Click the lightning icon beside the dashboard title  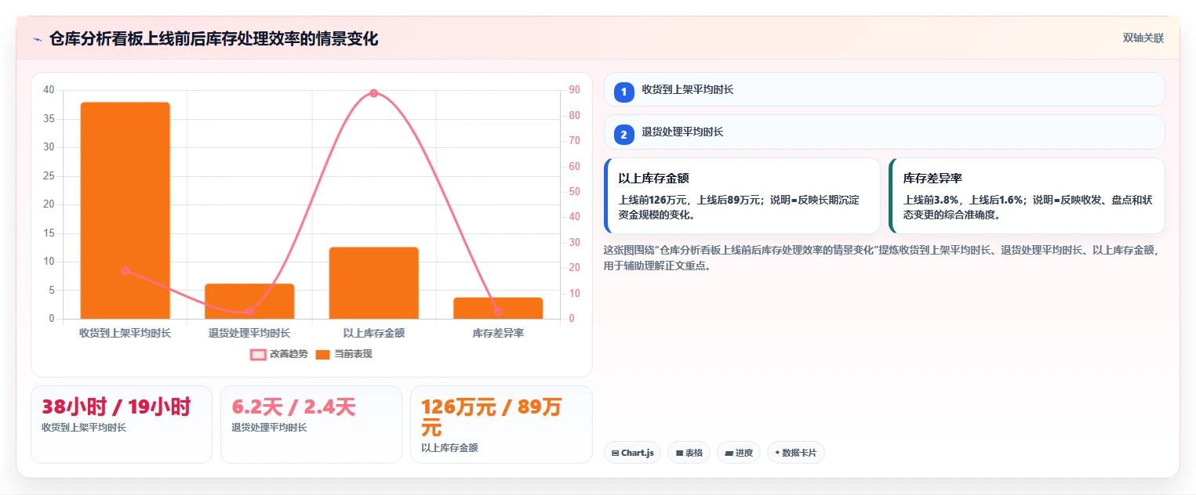[x=37, y=39]
